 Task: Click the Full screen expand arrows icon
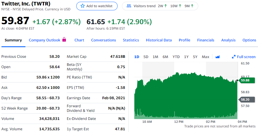pos(234,57)
